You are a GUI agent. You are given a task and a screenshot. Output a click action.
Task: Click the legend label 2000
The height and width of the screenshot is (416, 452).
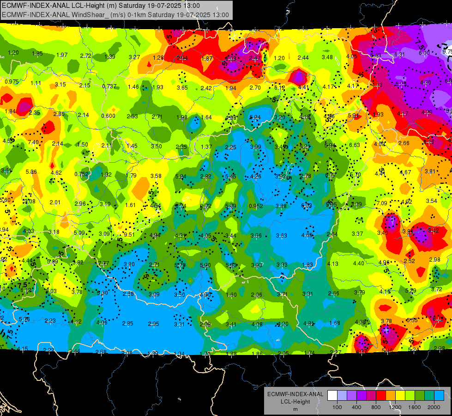coord(434,407)
